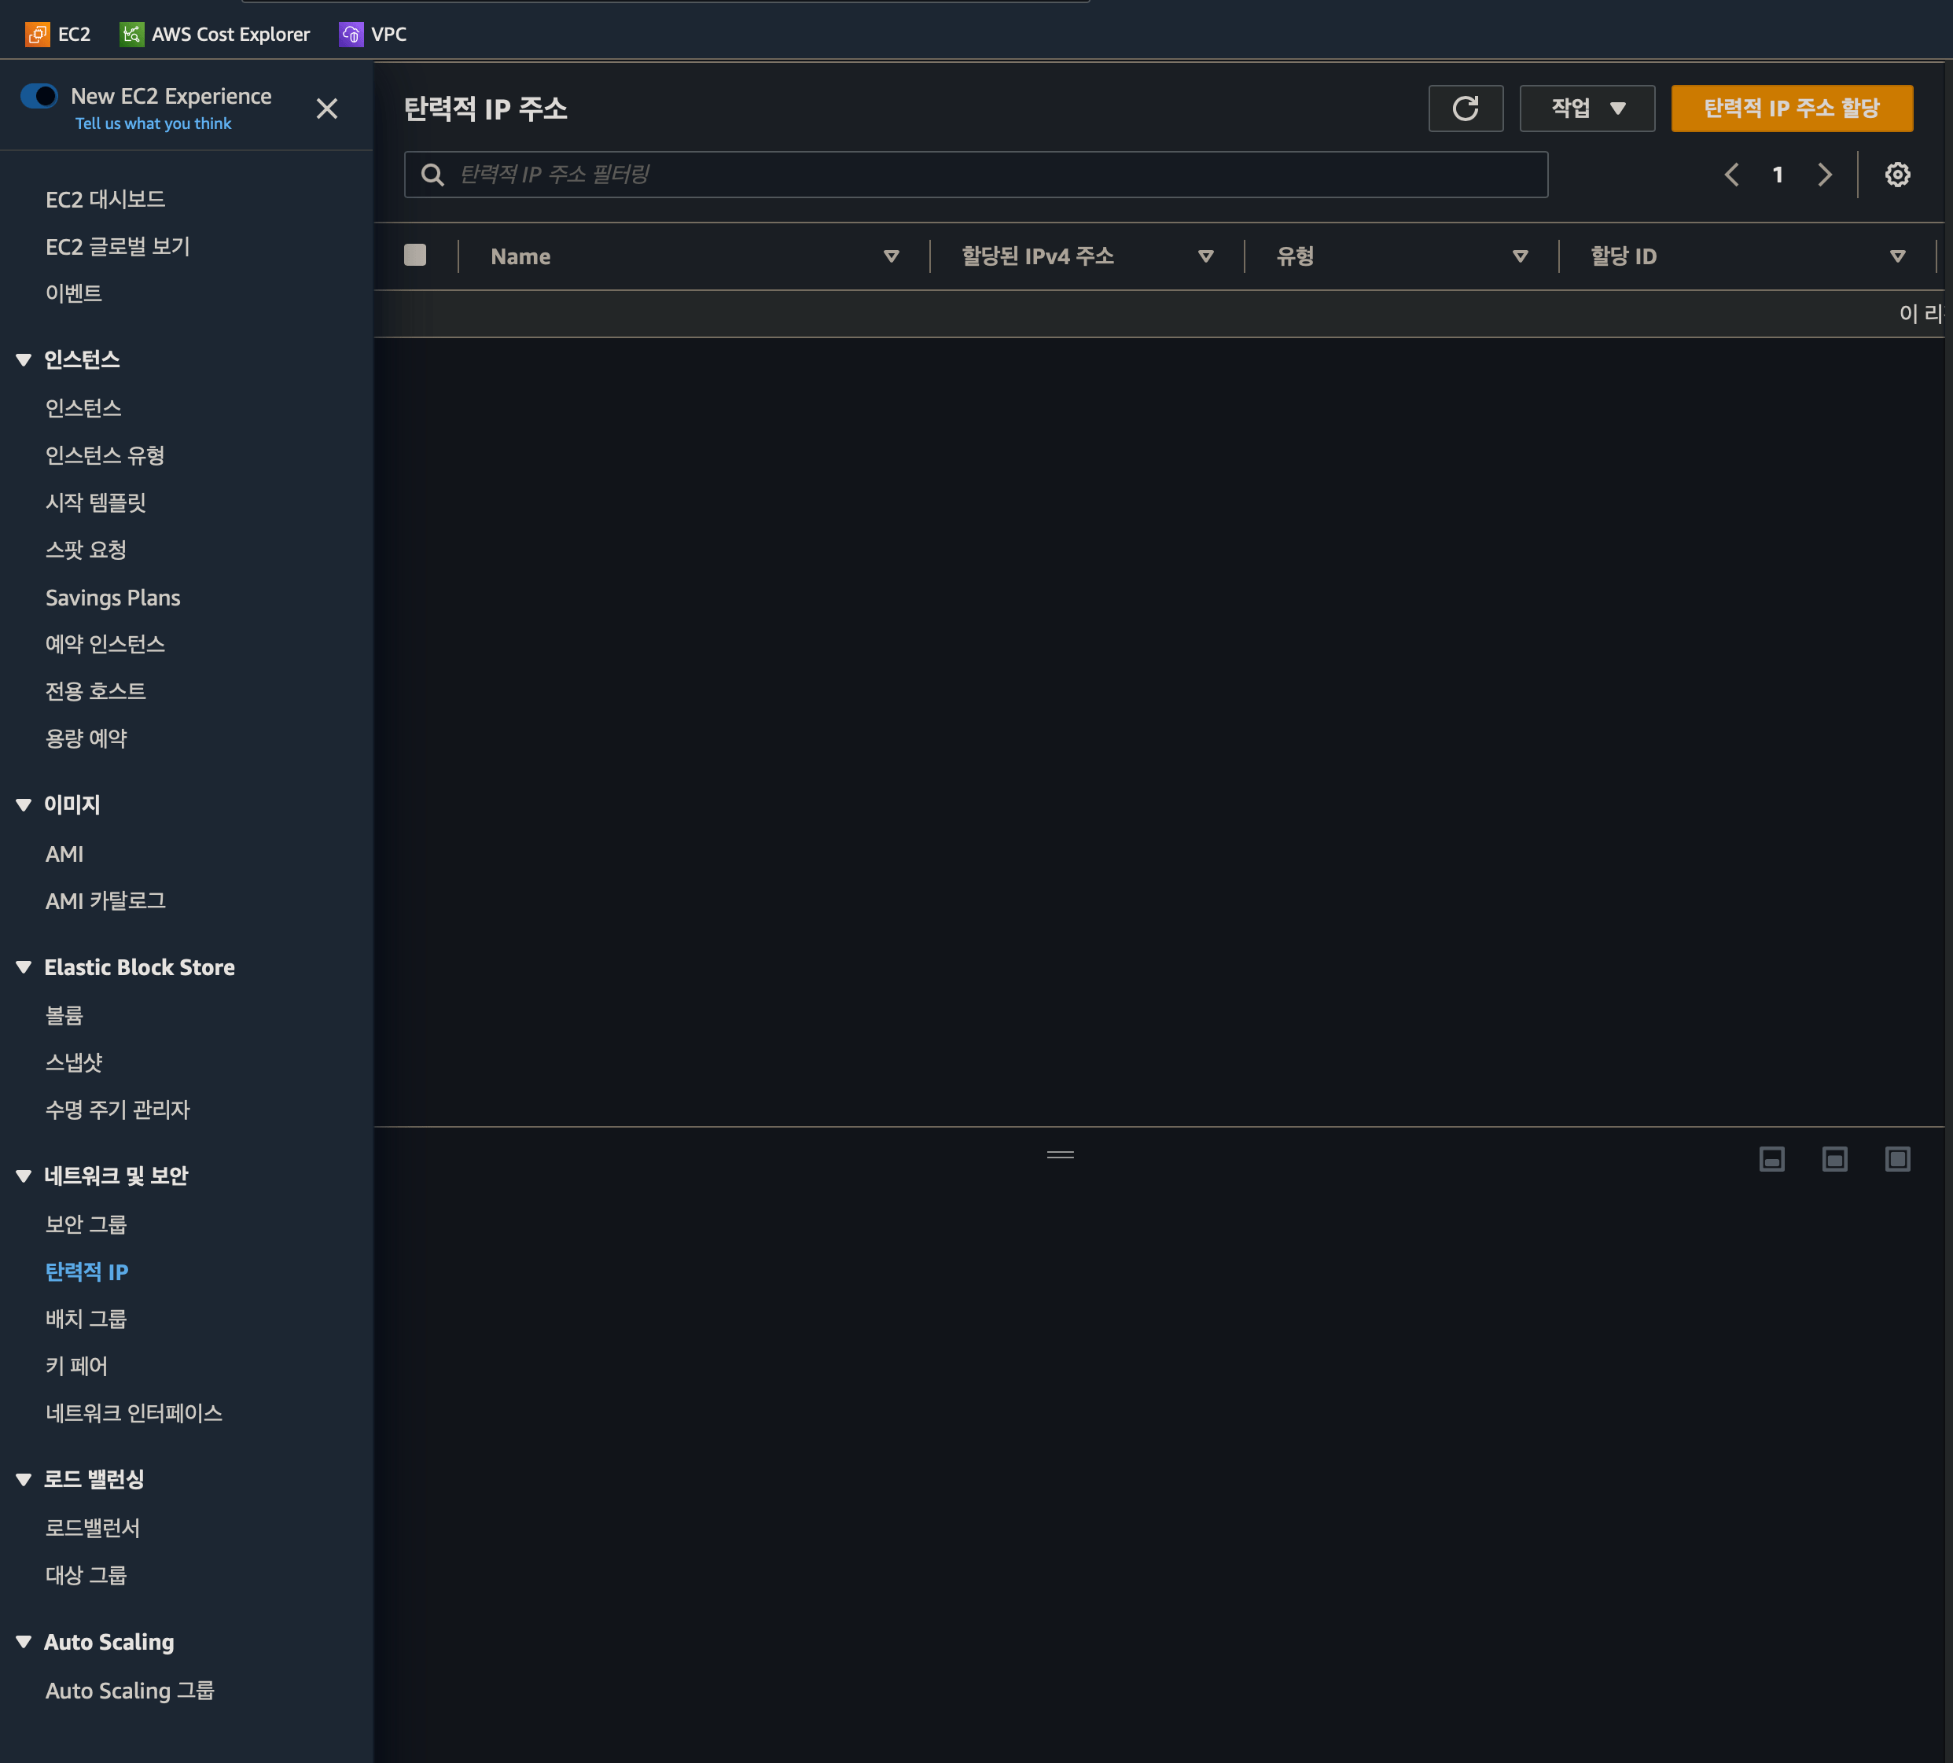Open EC2 대시보드 in sidebar
The width and height of the screenshot is (1953, 1763).
click(105, 200)
